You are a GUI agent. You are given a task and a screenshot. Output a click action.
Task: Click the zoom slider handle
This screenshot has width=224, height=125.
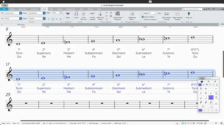216,123
